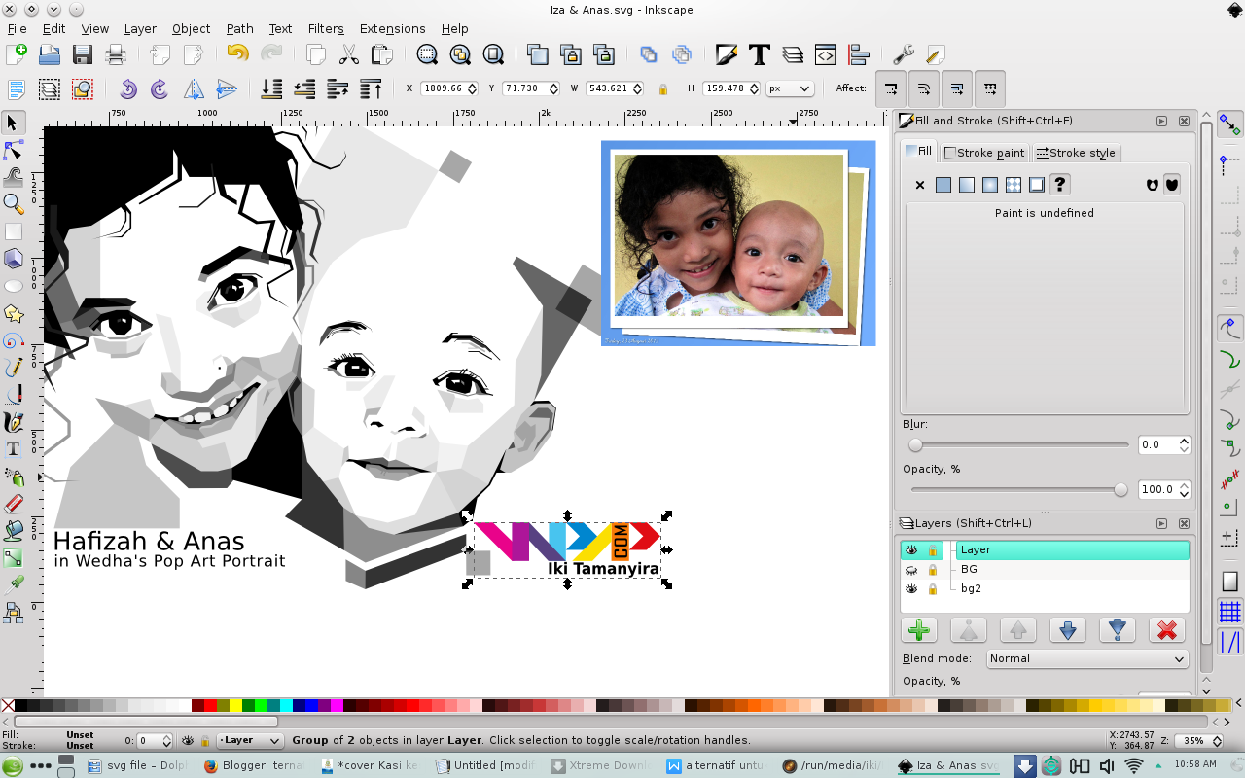Increment the X position spinner
The image size is (1245, 778).
pos(473,85)
